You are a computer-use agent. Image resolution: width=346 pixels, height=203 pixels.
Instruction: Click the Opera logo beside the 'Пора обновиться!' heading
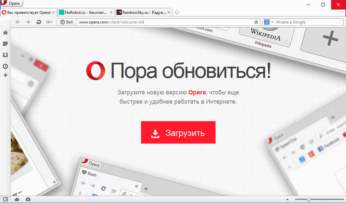click(x=96, y=71)
